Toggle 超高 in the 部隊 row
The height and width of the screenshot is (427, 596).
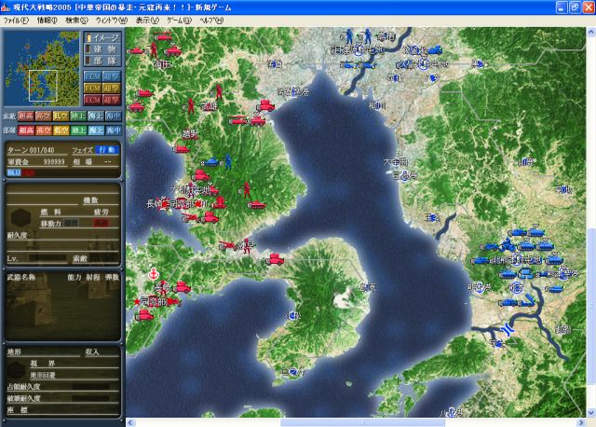coord(26,131)
